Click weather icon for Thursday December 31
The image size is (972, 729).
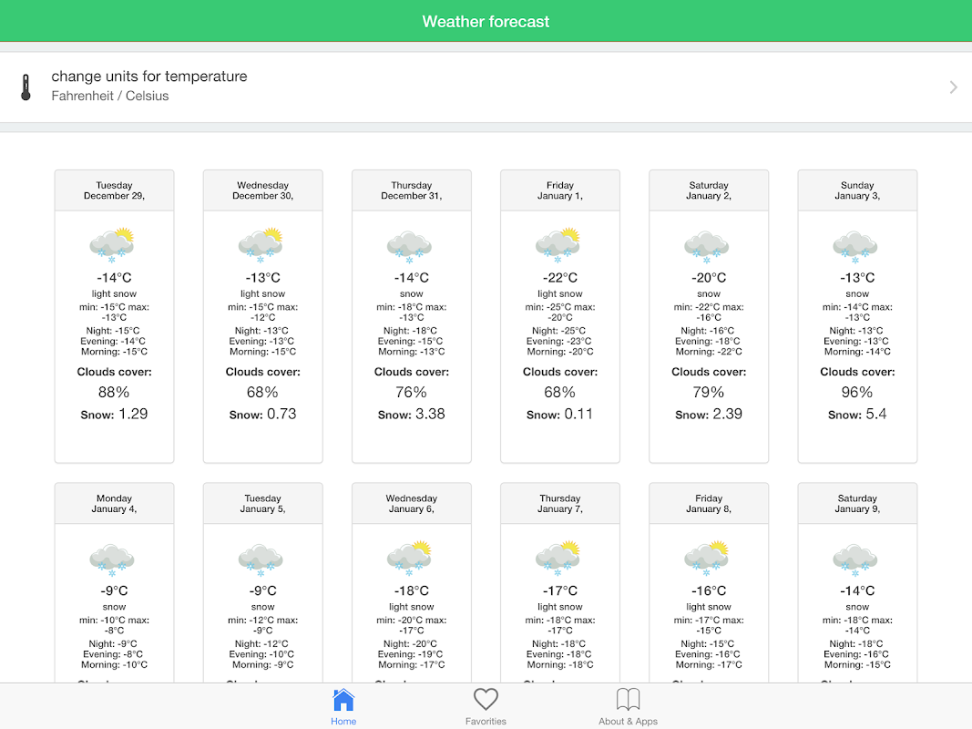point(410,247)
